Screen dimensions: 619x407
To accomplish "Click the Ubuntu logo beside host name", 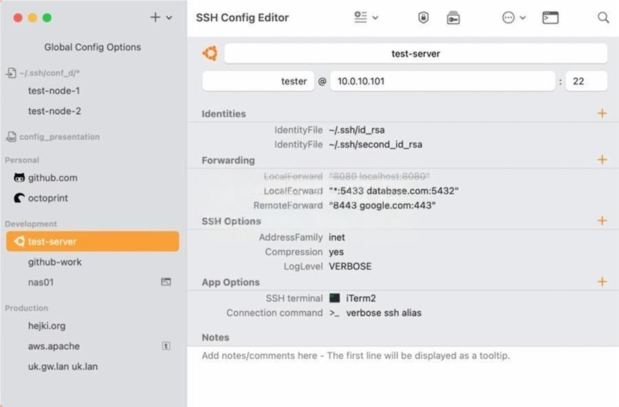I will coord(210,54).
